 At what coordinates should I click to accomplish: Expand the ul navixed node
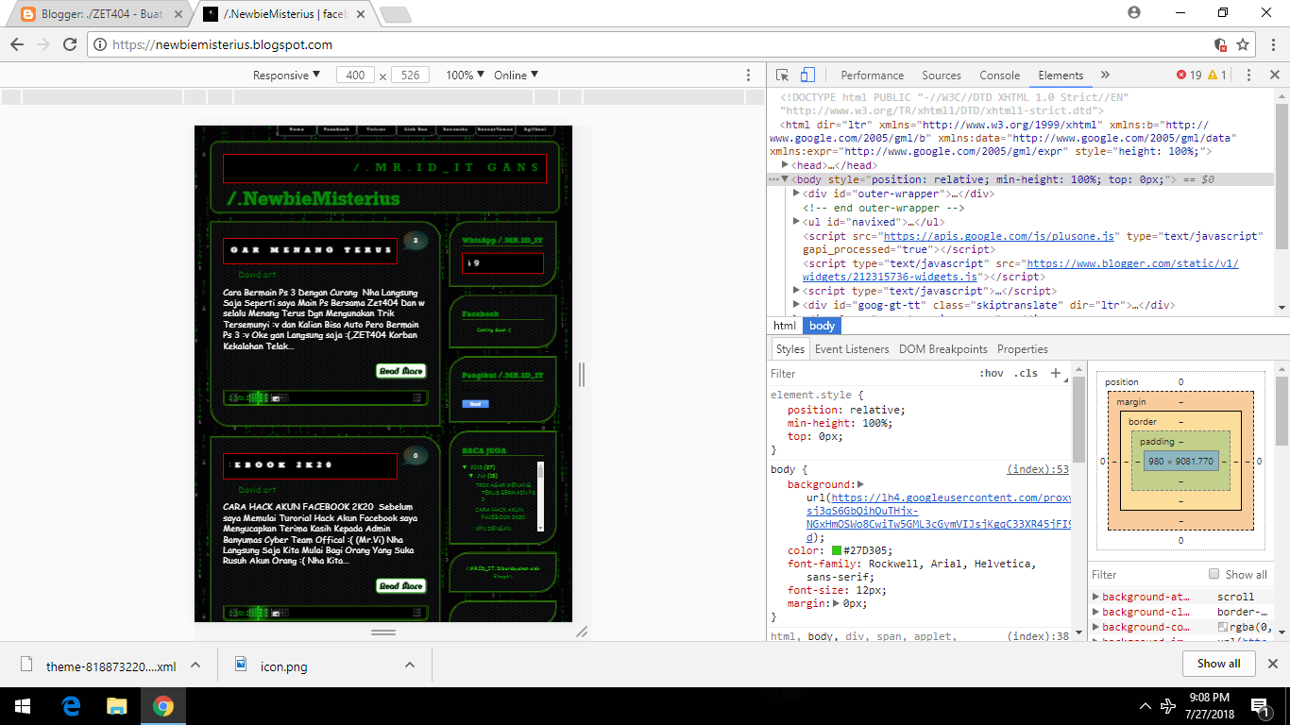pos(796,221)
